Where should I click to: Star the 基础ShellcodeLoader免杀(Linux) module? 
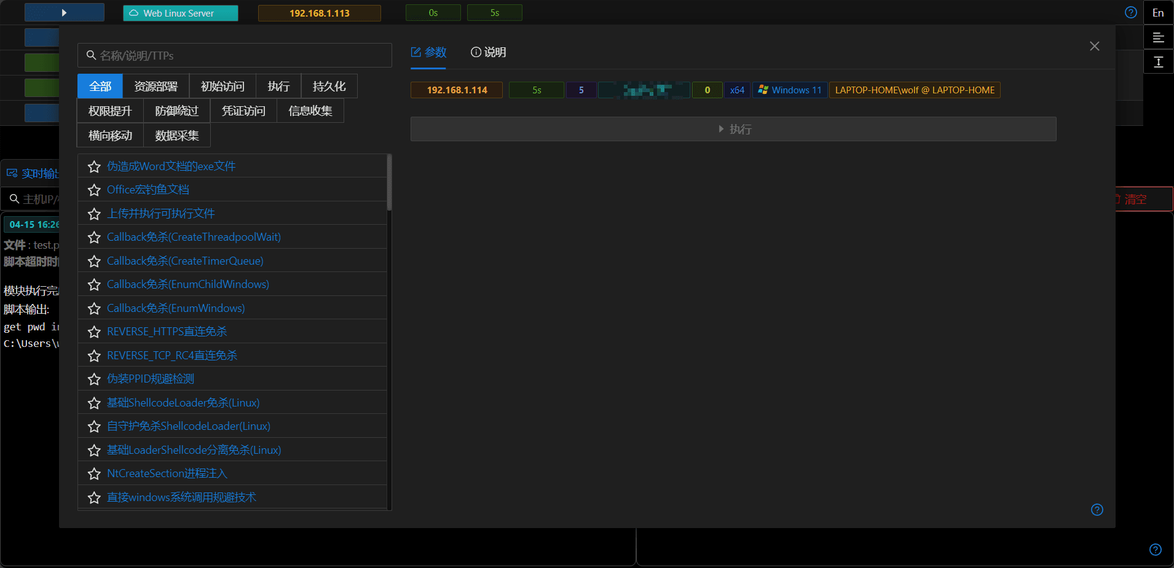(94, 403)
